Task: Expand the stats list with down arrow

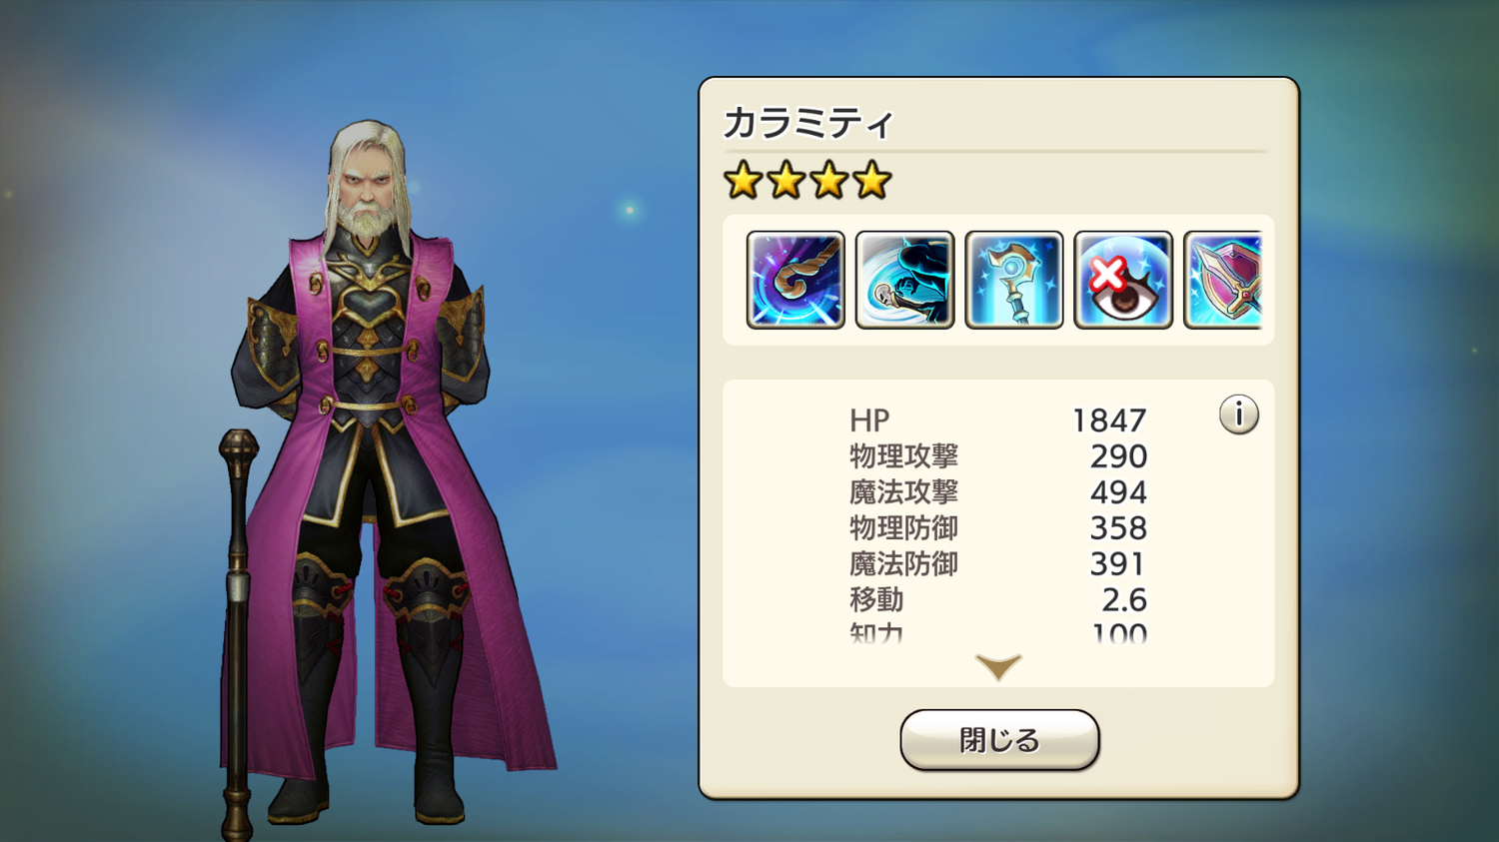Action: click(x=998, y=667)
